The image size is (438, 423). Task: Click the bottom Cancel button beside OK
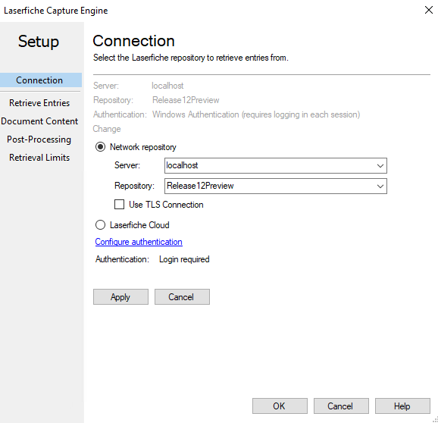[341, 406]
